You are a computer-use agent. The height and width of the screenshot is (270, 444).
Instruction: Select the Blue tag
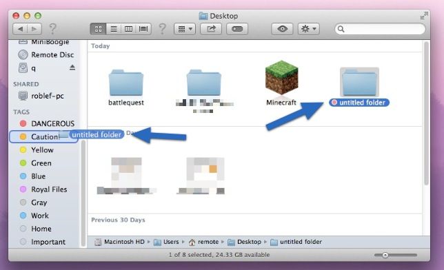[32, 176]
